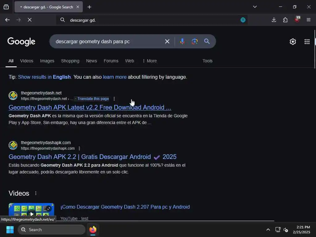
Task: Go back to previous page
Action: [7, 20]
